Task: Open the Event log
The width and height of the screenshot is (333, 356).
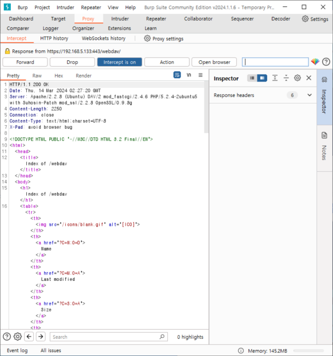Action: coord(17,350)
